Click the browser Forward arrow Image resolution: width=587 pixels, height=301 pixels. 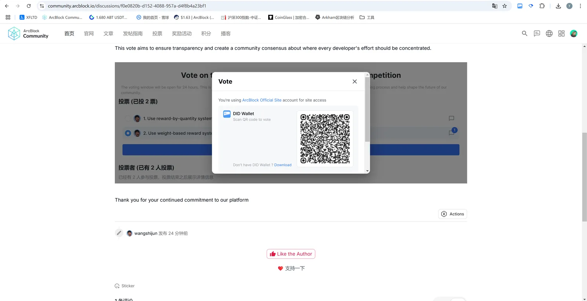tap(18, 6)
